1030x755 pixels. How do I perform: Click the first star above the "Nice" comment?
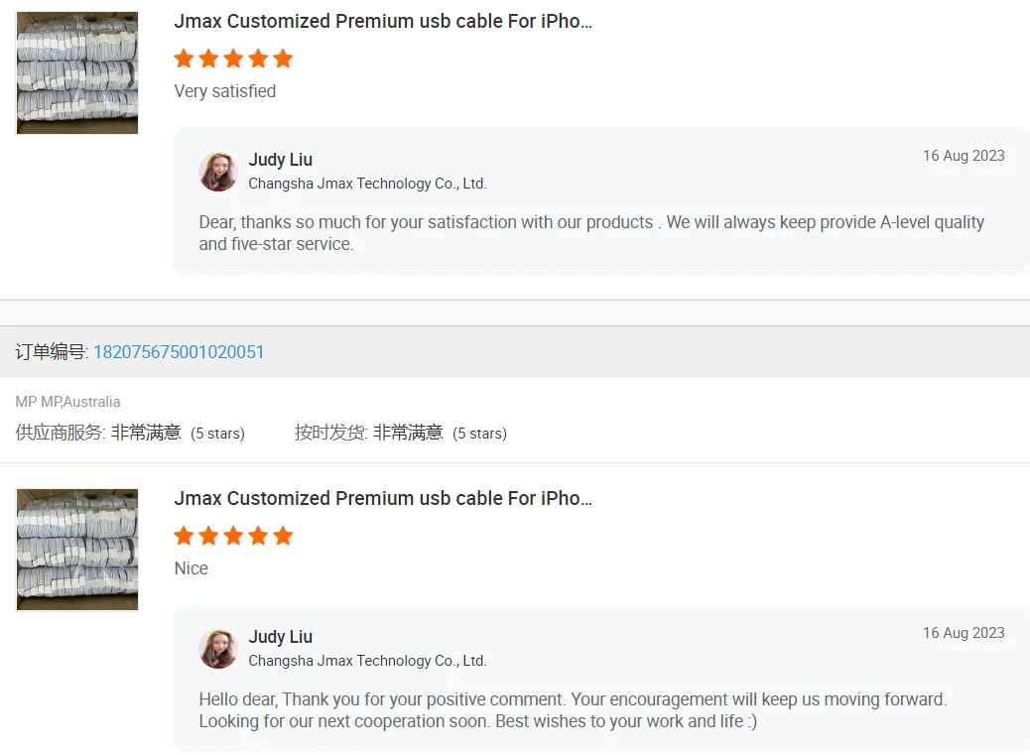(184, 536)
